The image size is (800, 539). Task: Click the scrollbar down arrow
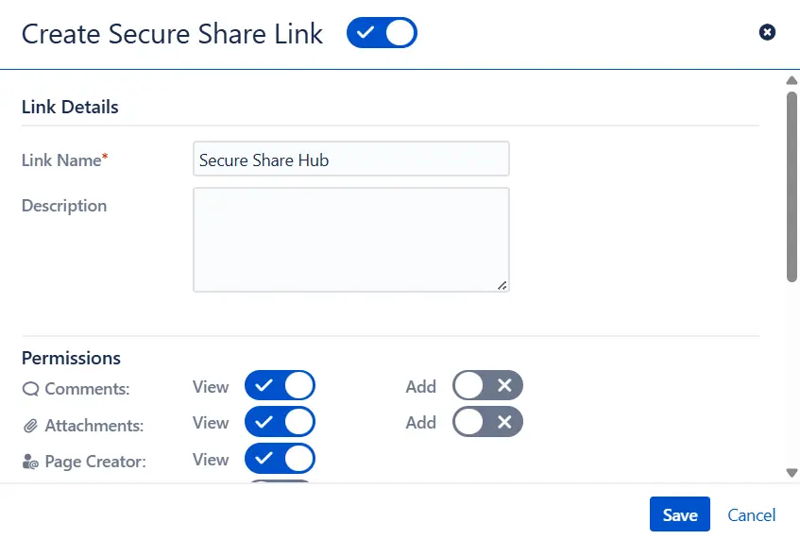(x=791, y=472)
